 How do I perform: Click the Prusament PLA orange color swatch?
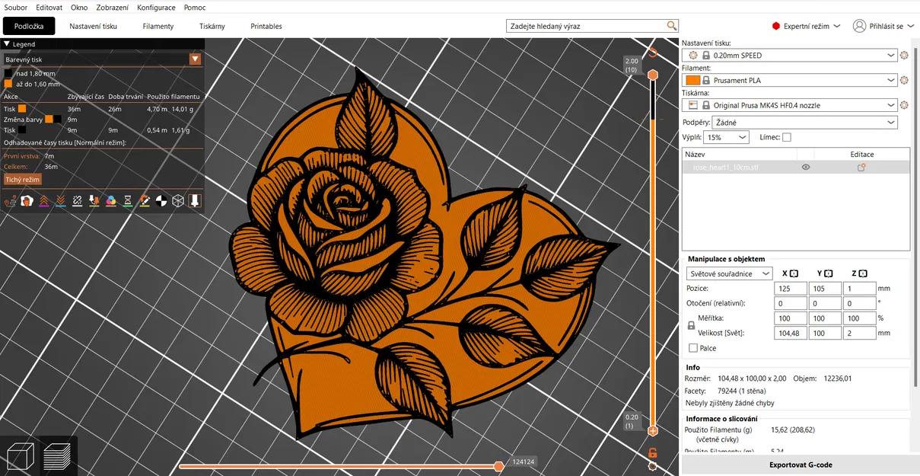click(x=692, y=80)
